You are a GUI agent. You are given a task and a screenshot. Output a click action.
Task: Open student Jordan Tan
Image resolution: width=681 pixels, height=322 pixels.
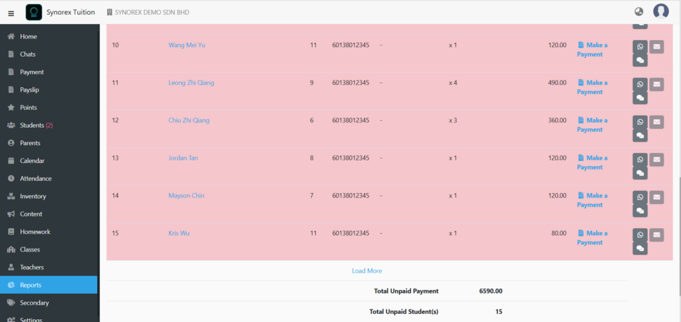coord(183,158)
